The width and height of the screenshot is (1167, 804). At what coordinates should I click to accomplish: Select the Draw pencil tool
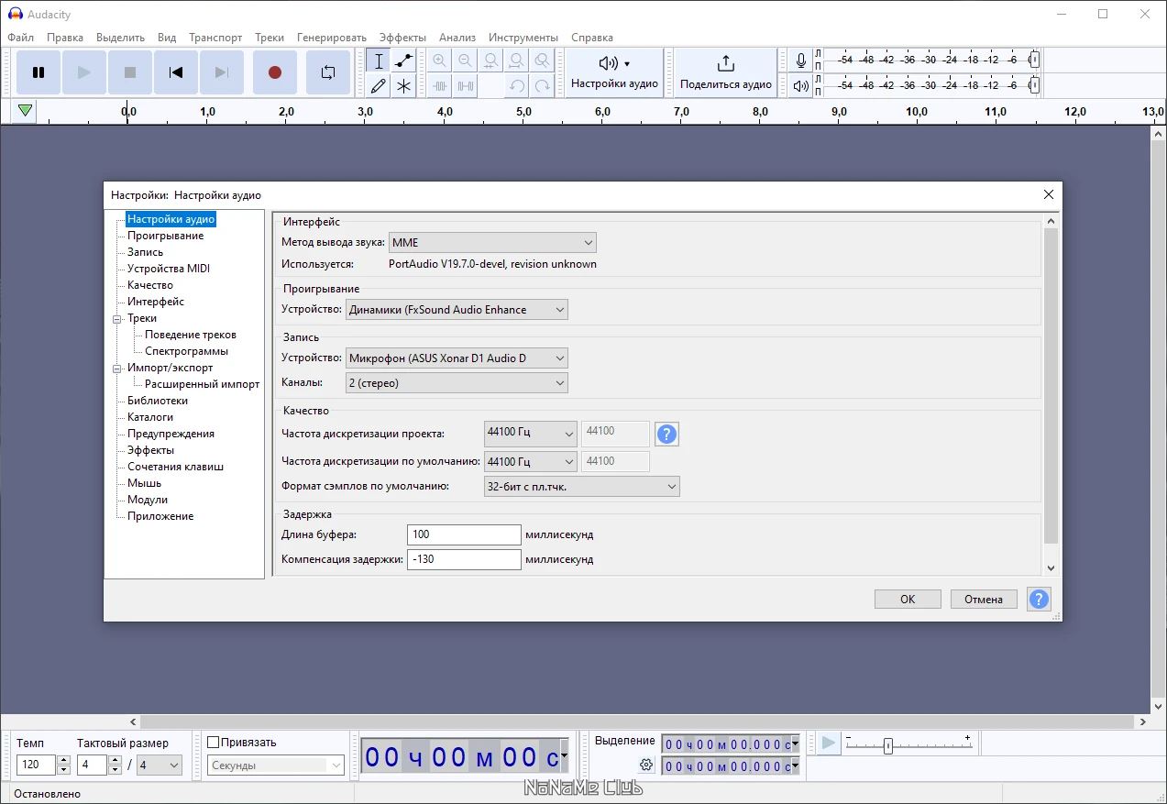click(378, 86)
